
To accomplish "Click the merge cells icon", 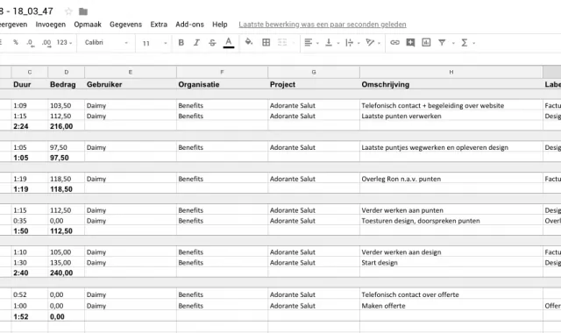I will coord(282,43).
